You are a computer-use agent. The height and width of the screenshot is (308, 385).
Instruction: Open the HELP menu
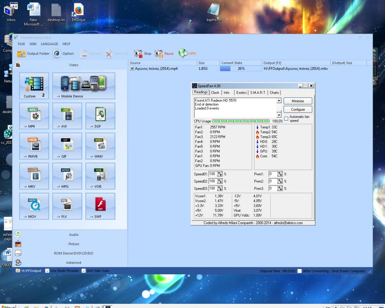pos(66,44)
